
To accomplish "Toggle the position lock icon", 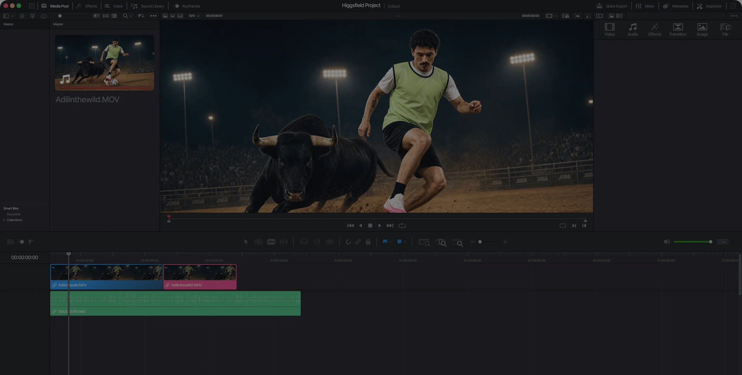I will 368,242.
